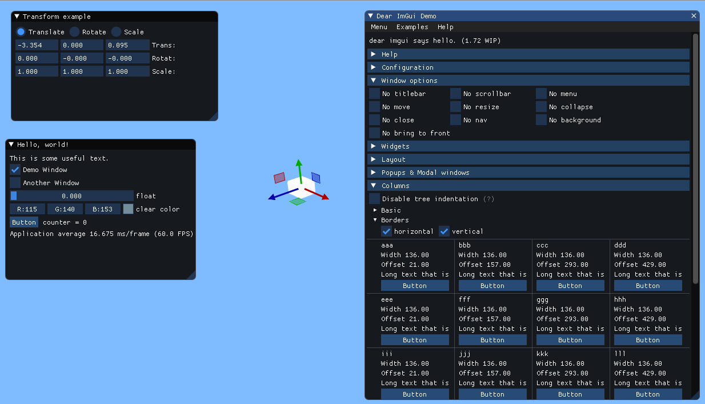Collapse the Hello, world! window
This screenshot has height=404, width=705.
coord(11,145)
